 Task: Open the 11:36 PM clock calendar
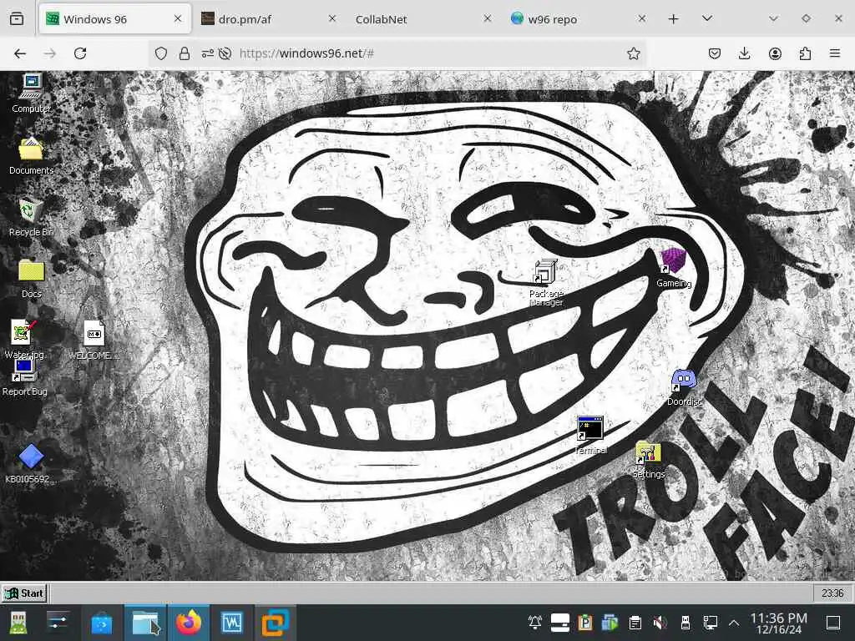pos(779,623)
